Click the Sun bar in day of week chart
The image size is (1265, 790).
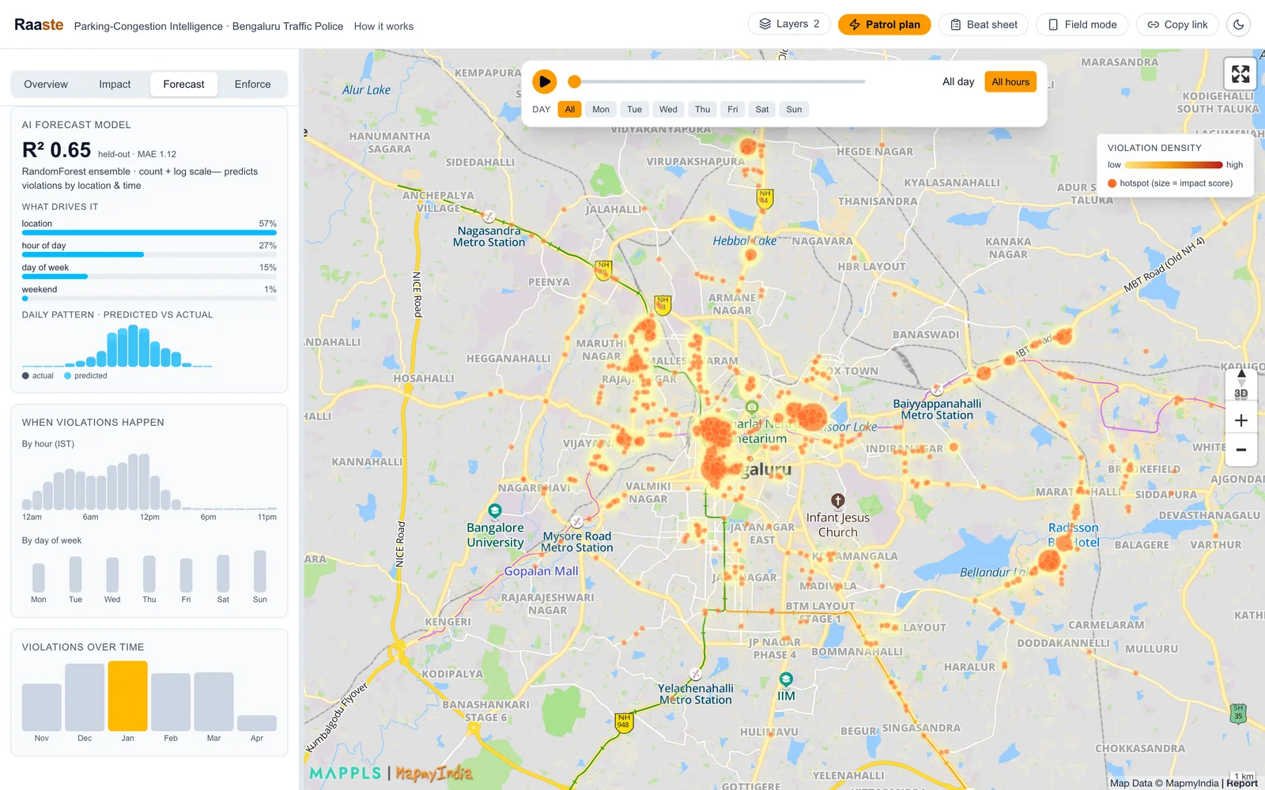(260, 570)
